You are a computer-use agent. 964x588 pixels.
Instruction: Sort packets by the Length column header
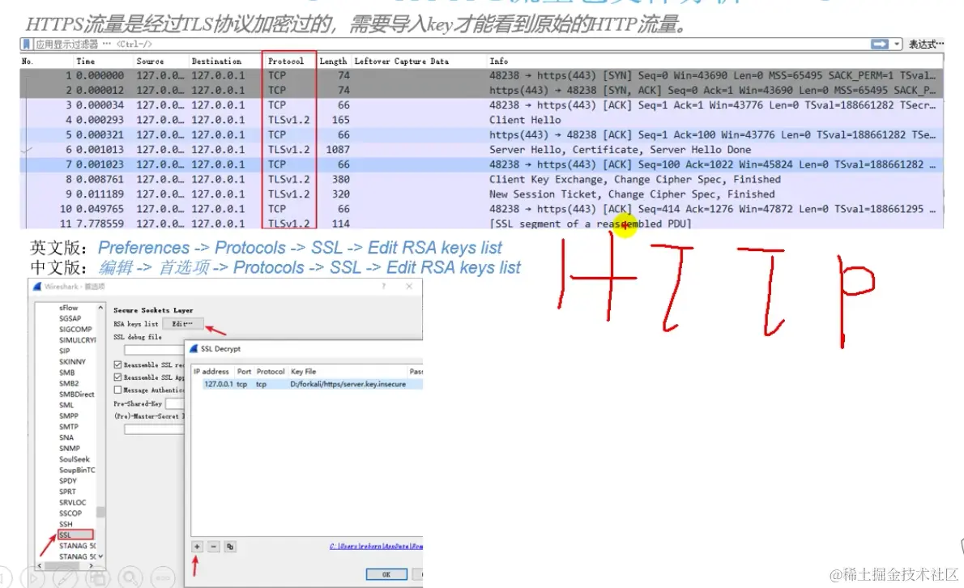[x=333, y=62]
